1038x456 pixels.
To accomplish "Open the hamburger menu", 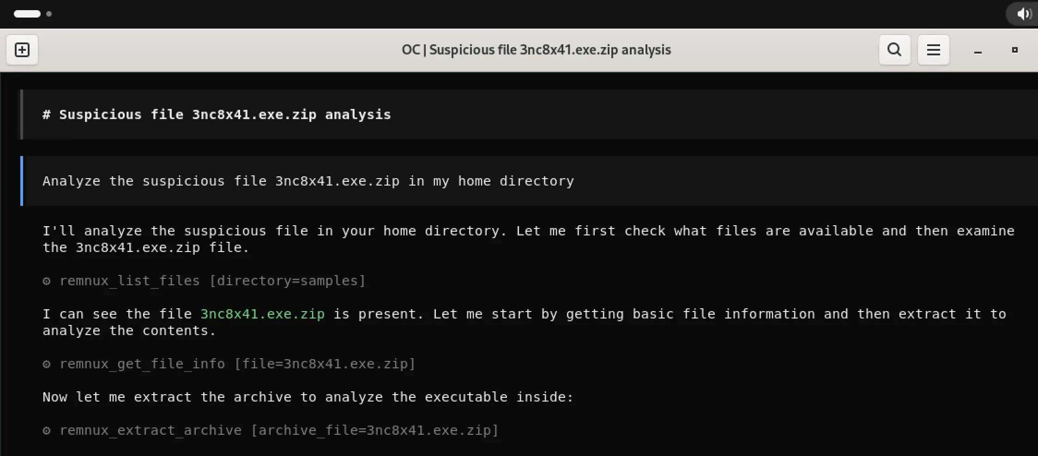I will click(x=933, y=49).
